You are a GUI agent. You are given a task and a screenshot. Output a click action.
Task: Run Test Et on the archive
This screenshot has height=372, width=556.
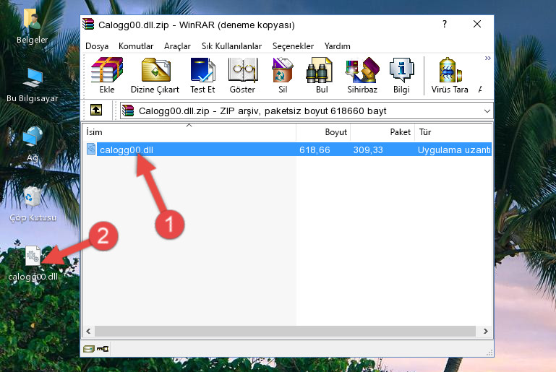pos(202,75)
